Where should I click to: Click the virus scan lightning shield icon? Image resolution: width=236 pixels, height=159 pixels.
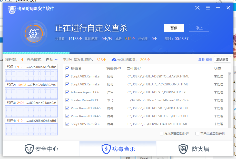(x=106, y=149)
